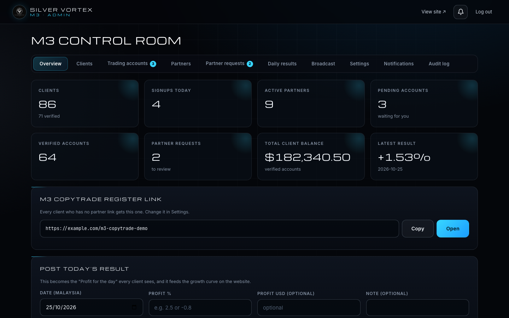Open View site link
This screenshot has height=318, width=509.
click(434, 12)
